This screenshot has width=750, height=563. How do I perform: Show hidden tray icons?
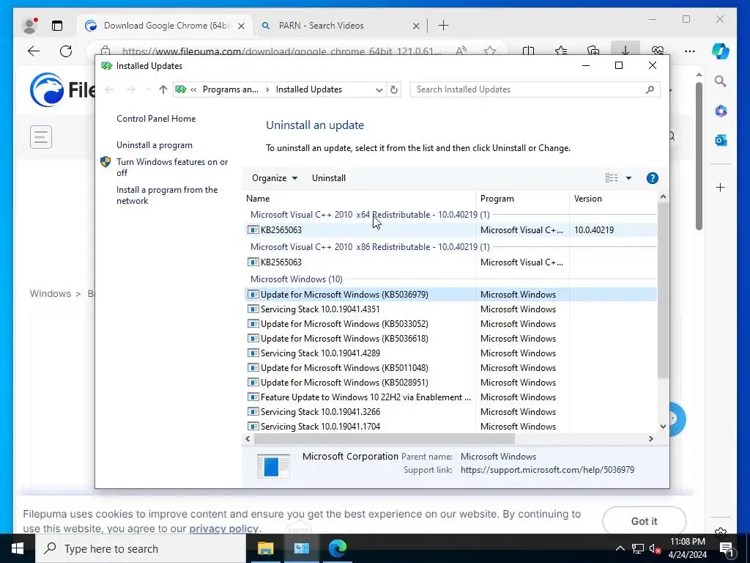(x=620, y=549)
